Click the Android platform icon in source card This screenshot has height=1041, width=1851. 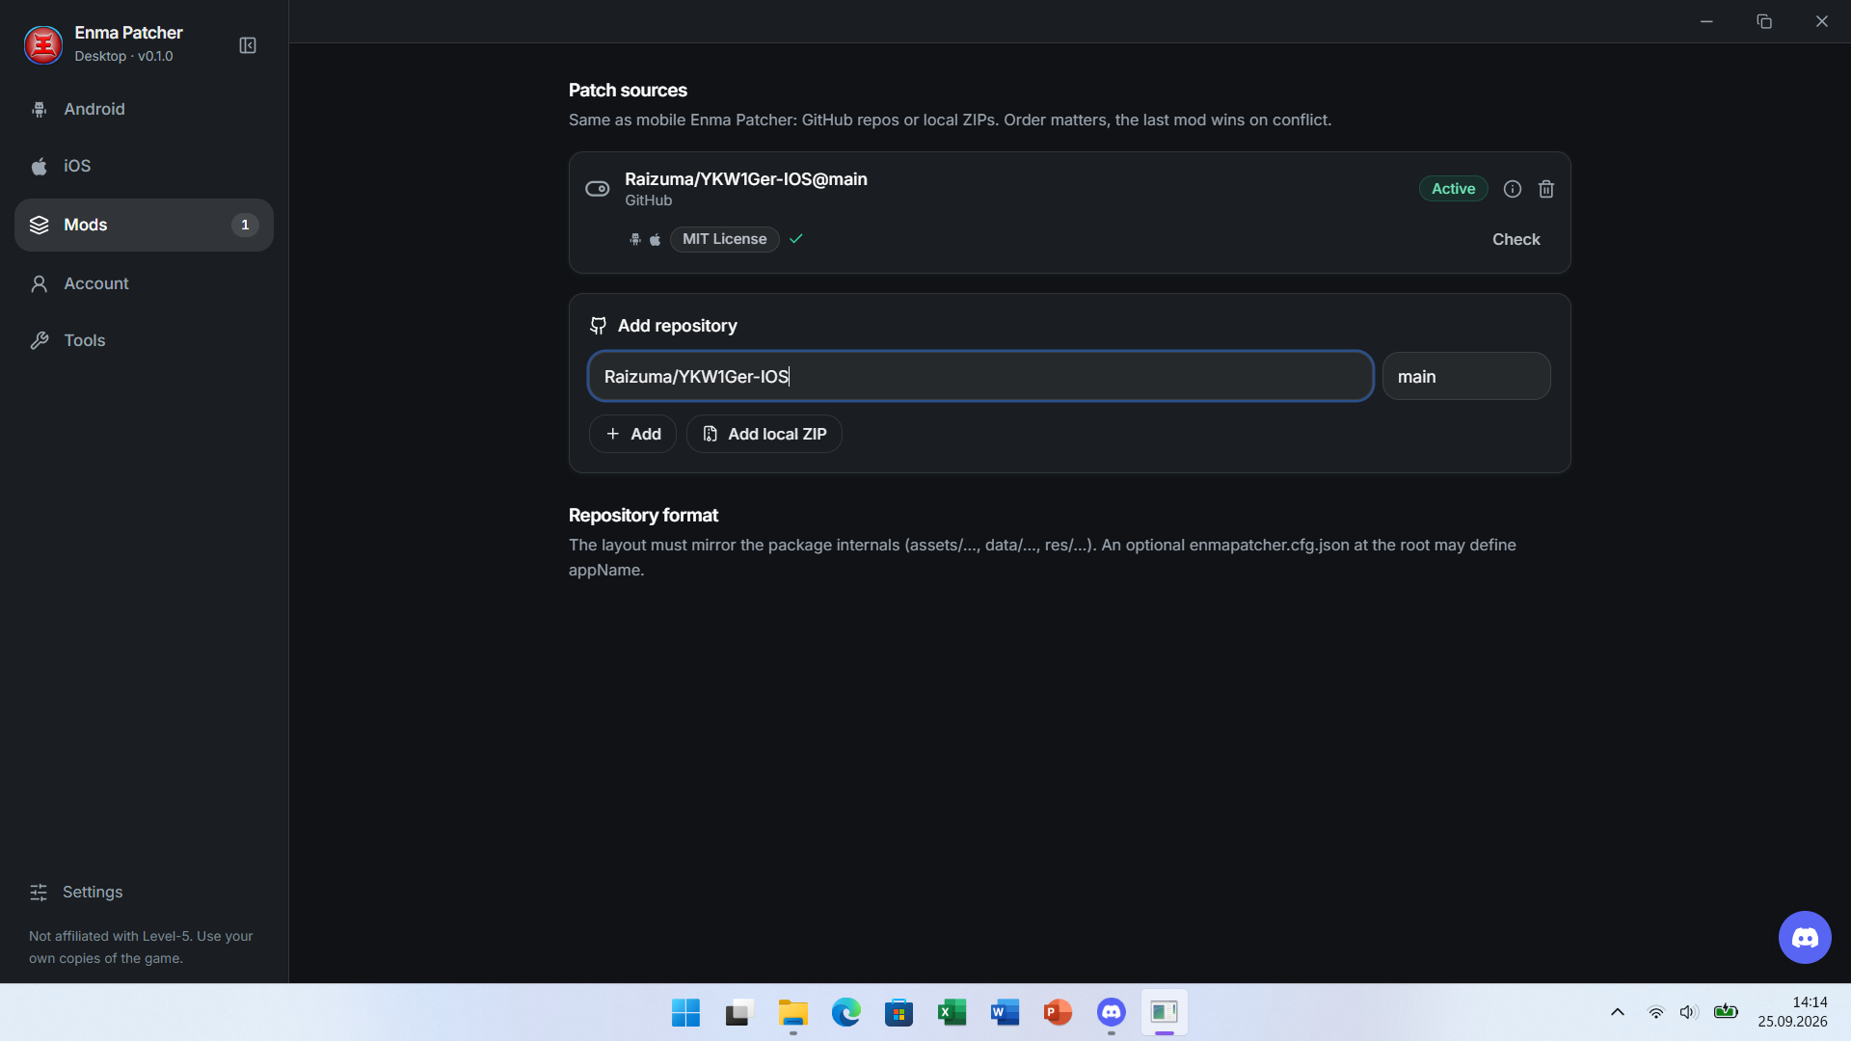pyautogui.click(x=635, y=239)
